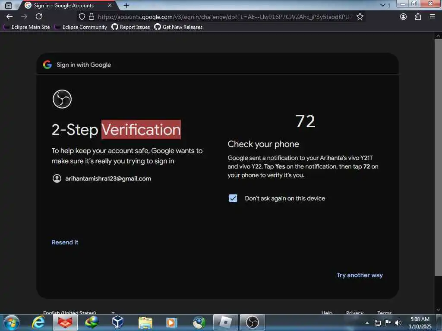Open the Report Issues bookmark
The height and width of the screenshot is (331, 442).
pos(131,27)
